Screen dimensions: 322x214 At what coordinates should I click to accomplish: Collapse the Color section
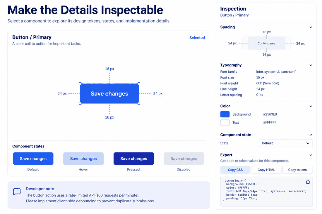tap(311, 106)
